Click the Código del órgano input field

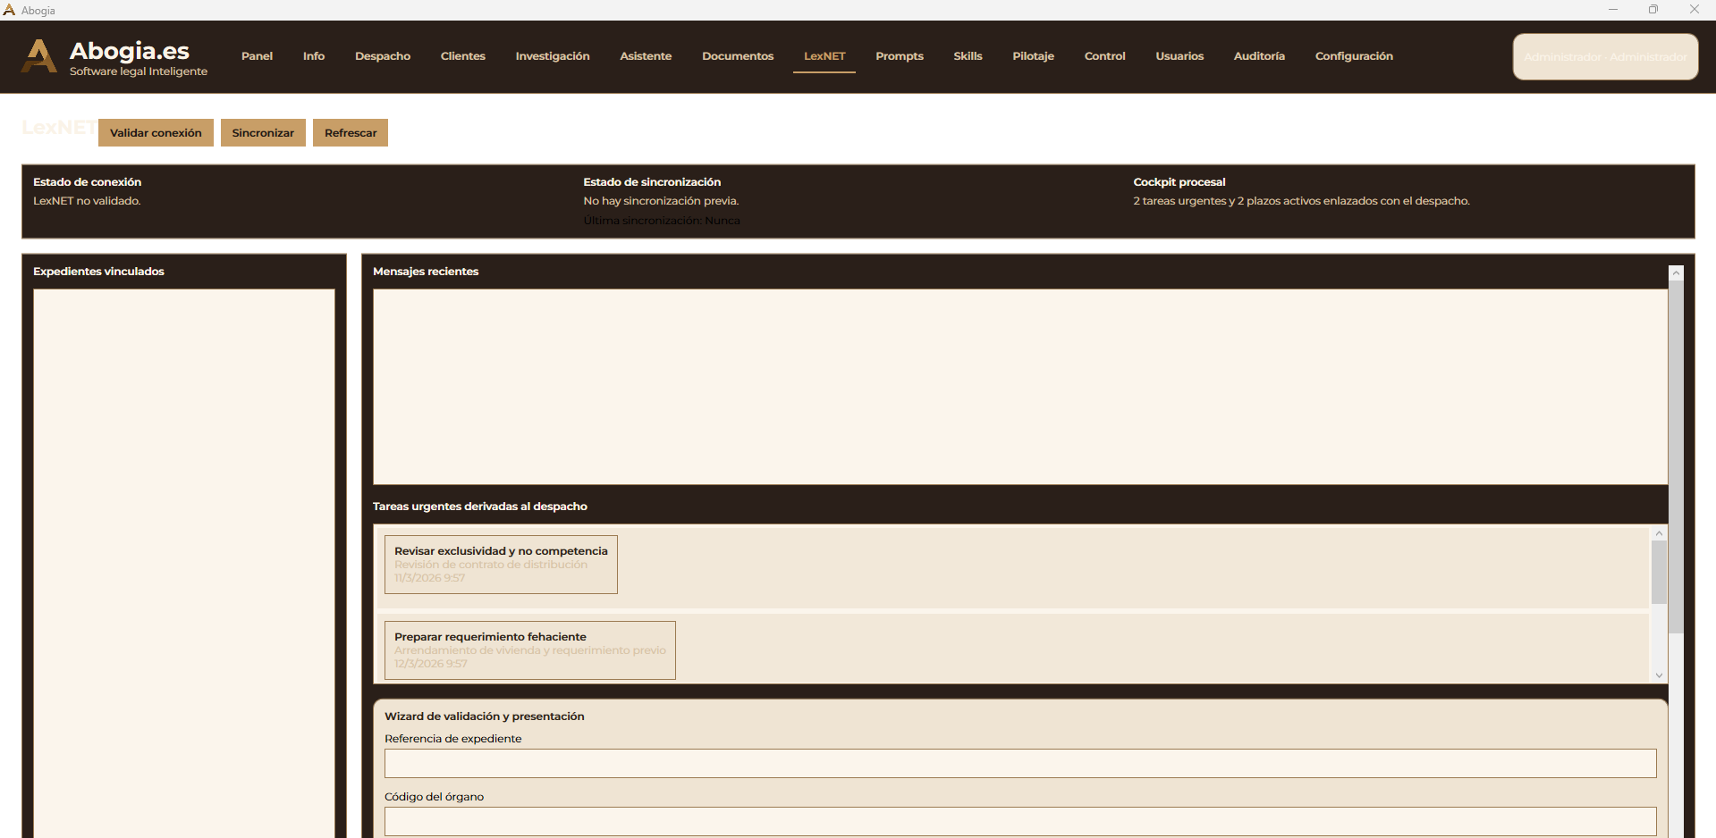[x=1019, y=821]
